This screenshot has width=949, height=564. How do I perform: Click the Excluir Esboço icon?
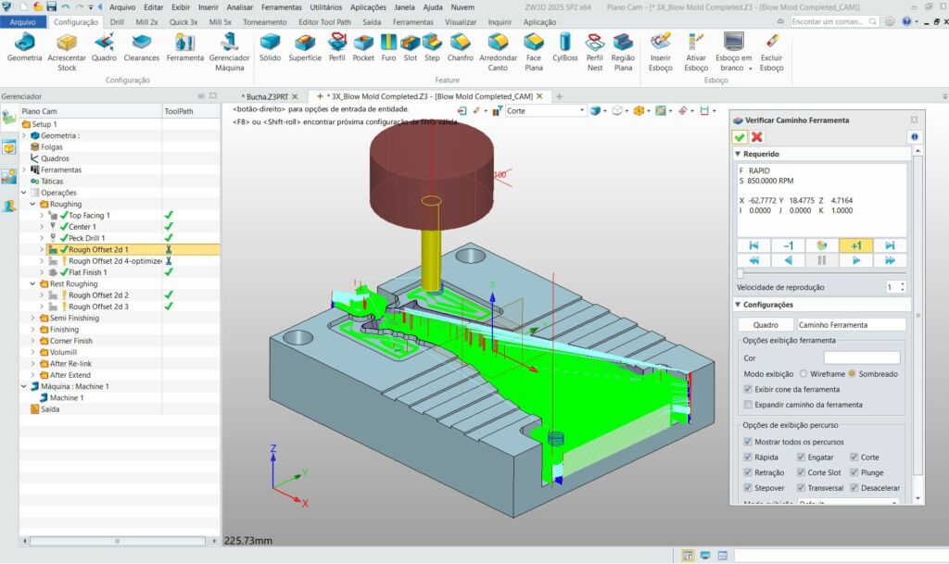(772, 53)
